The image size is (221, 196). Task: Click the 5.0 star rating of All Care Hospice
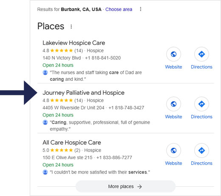pyautogui.click(x=62, y=150)
